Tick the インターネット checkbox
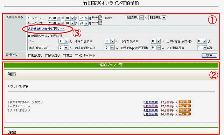224x135 pixels. click(x=77, y=56)
